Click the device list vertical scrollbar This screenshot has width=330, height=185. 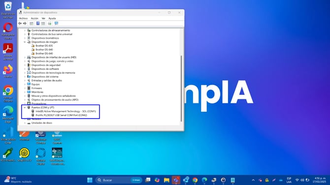(x=181, y=88)
